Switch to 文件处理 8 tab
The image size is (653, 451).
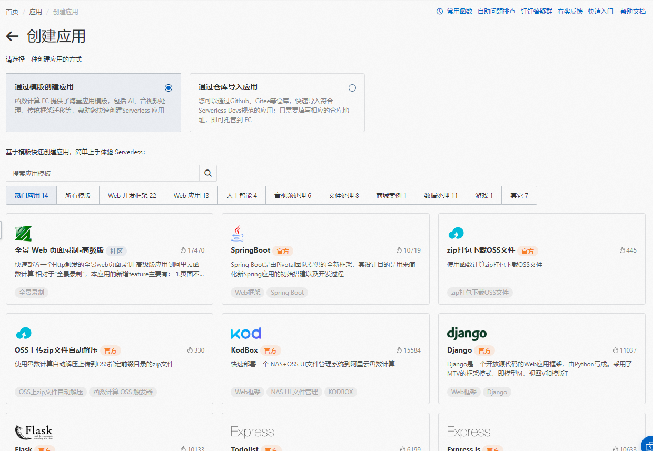pyautogui.click(x=344, y=195)
